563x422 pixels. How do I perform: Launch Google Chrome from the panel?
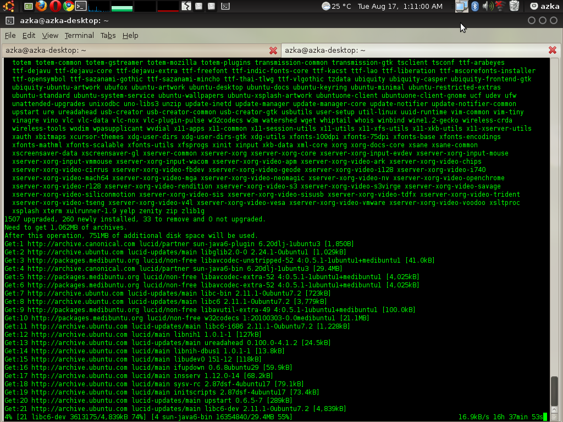[x=68, y=6]
